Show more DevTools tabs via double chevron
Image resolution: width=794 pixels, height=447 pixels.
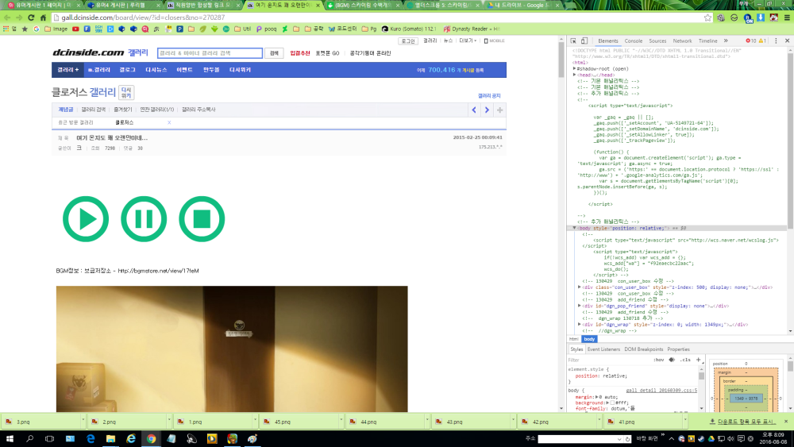click(727, 40)
